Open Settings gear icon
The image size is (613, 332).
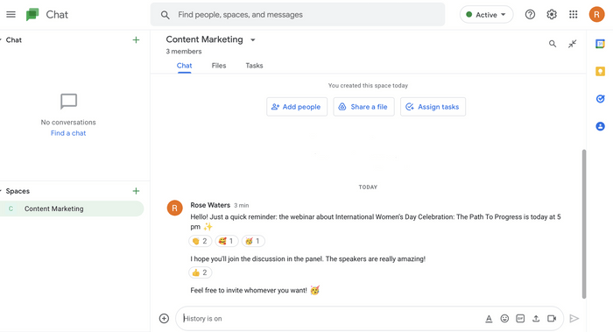pyautogui.click(x=552, y=15)
